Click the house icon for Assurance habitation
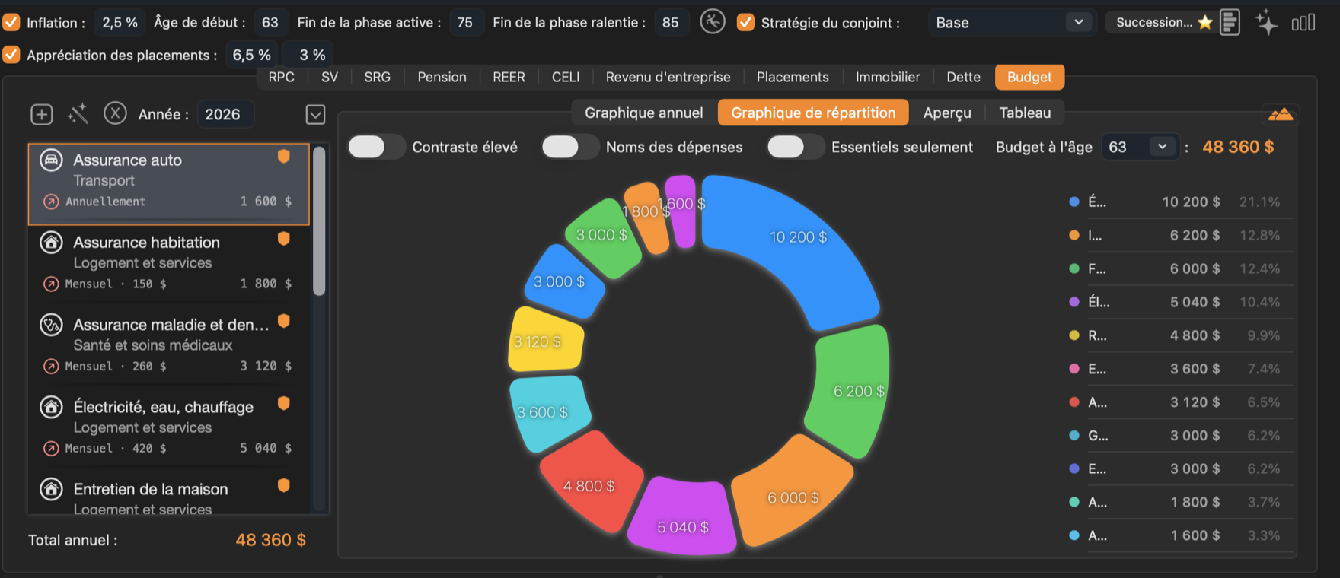The width and height of the screenshot is (1340, 578). click(x=51, y=243)
